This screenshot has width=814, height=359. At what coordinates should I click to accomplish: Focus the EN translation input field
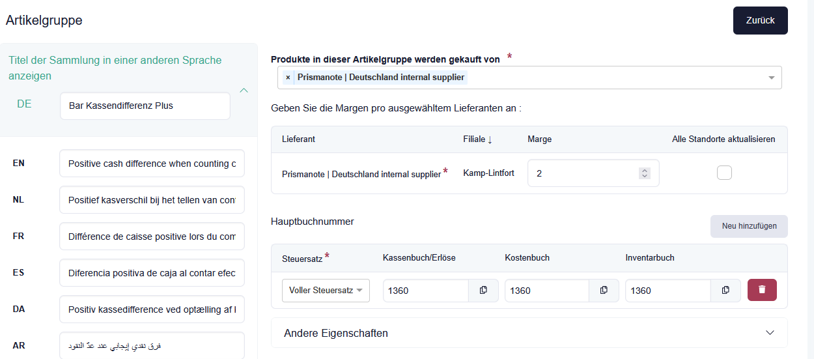152,164
